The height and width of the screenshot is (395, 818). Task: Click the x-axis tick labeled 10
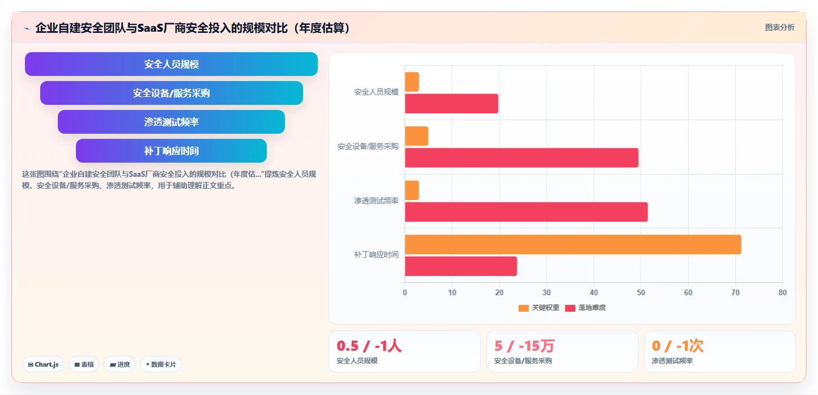[x=452, y=292]
